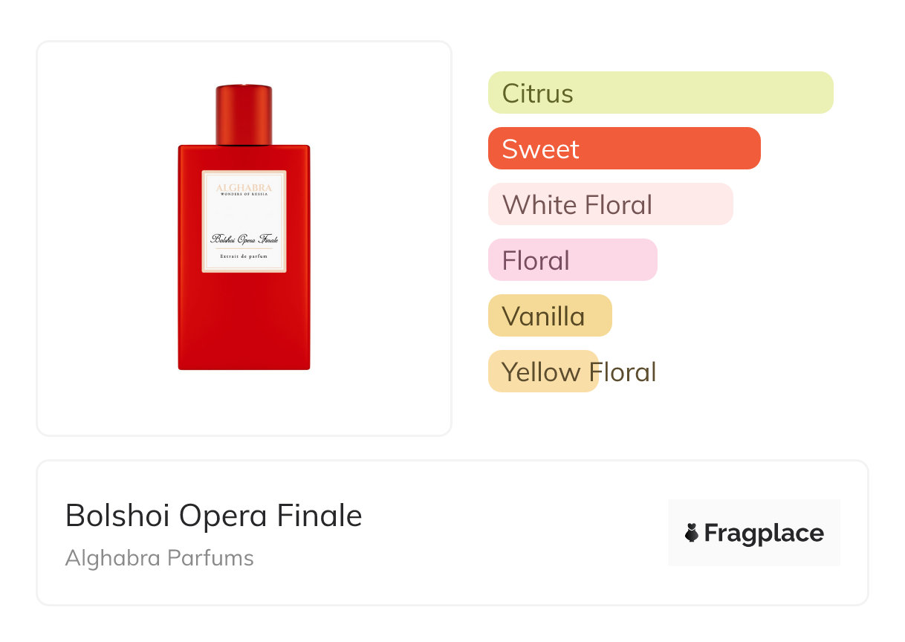This screenshot has width=905, height=642.
Task: Select the Vanilla accord bar
Action: tap(550, 316)
